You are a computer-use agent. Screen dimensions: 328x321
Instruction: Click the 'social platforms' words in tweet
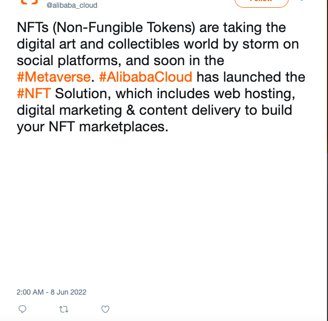coord(67,60)
